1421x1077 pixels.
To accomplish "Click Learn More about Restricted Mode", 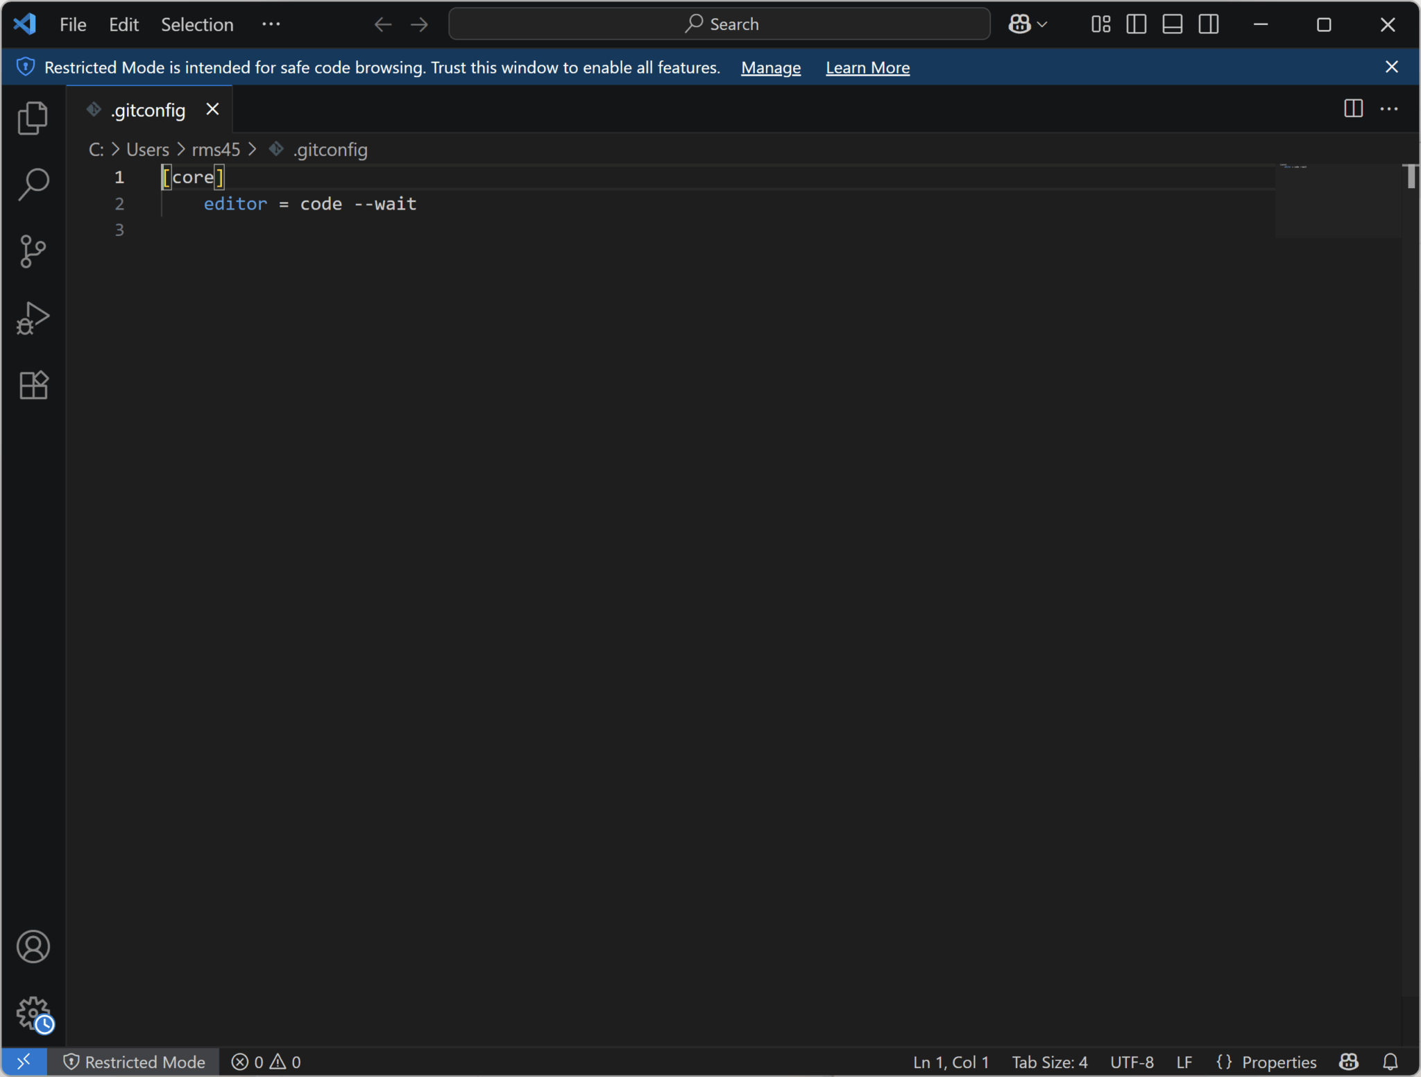I will pyautogui.click(x=867, y=67).
